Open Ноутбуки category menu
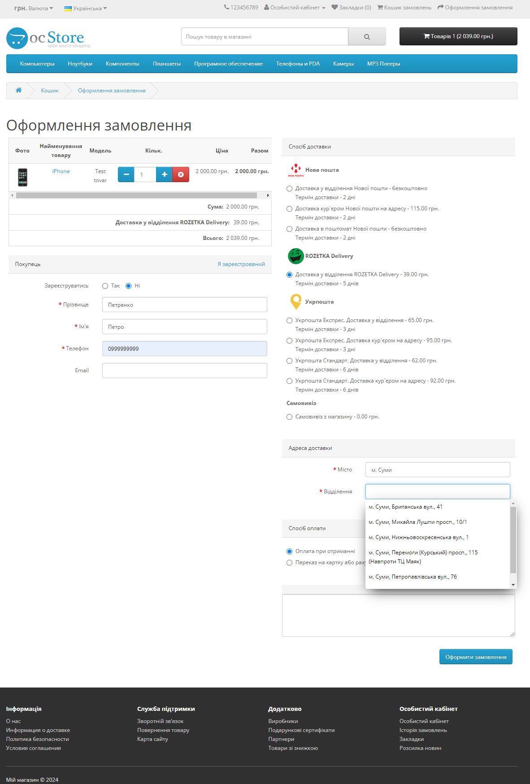The width and height of the screenshot is (530, 784). pyautogui.click(x=80, y=64)
